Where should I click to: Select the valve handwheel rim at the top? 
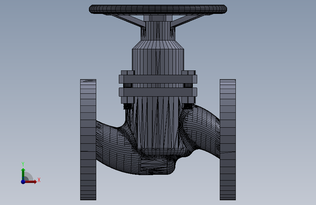click(x=158, y=9)
